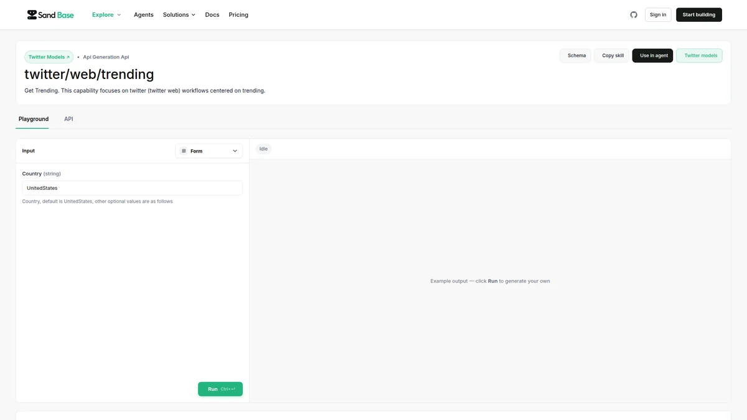Image resolution: width=747 pixels, height=420 pixels.
Task: Click Use in agent
Action: point(652,55)
